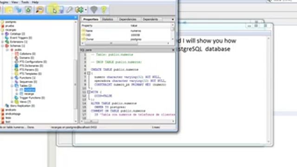The width and height of the screenshot is (297, 167).
Task: Collapse the CREATE TABLE fold marker in SQL pane
Action: pos(89,73)
